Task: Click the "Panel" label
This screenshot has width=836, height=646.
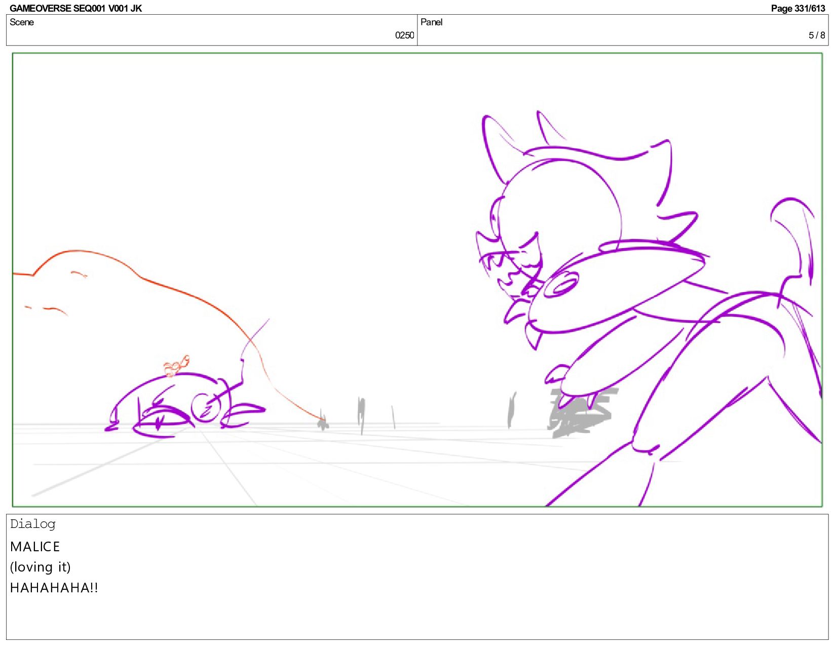Action: [x=431, y=22]
